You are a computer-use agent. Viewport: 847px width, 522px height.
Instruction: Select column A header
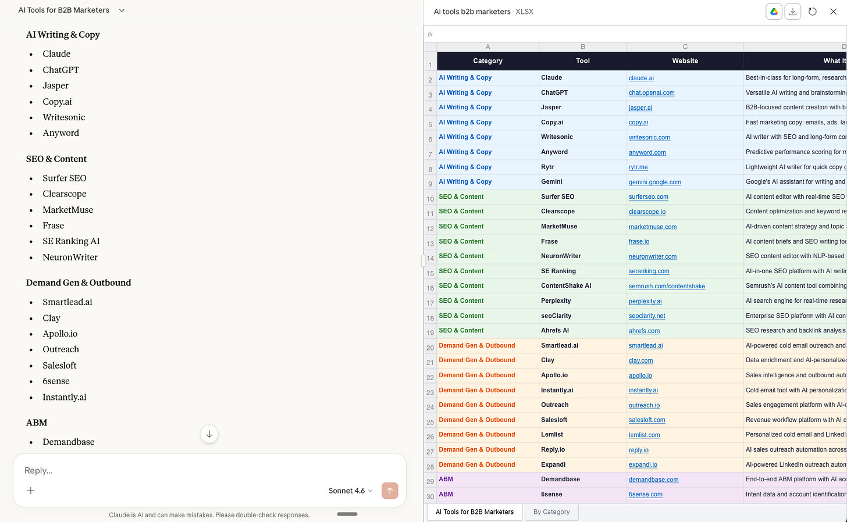487,47
